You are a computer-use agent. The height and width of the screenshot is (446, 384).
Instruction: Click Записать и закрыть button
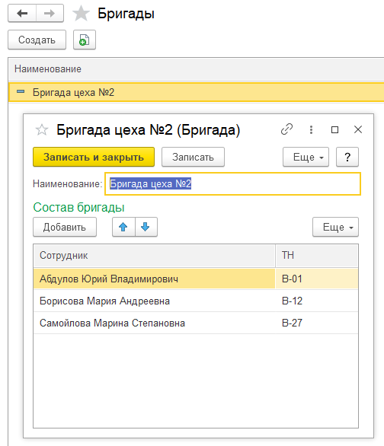point(94,157)
